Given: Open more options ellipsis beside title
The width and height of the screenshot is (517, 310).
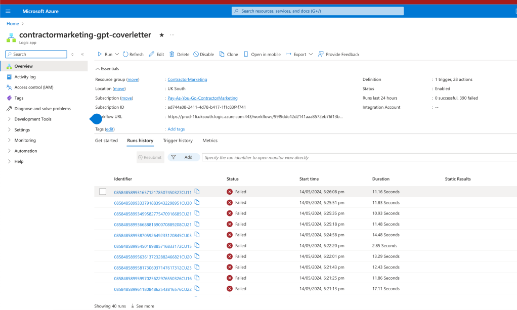Looking at the screenshot, I should click(x=172, y=35).
